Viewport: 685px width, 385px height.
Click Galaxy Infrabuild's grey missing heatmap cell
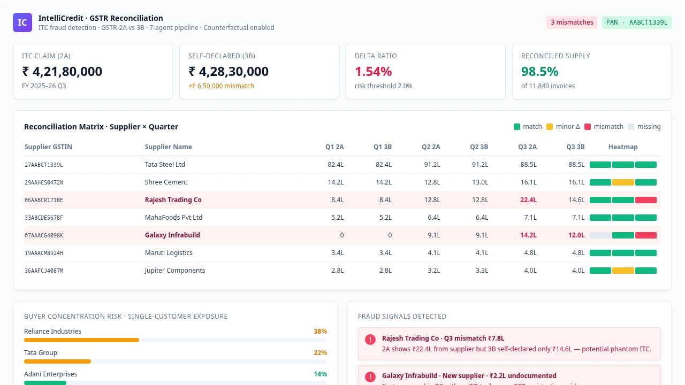[x=600, y=235]
